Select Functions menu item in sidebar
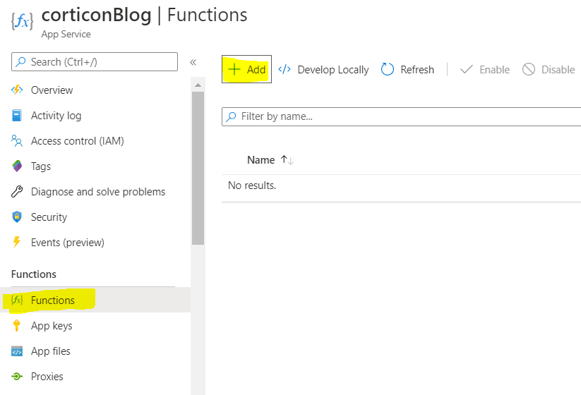 52,300
